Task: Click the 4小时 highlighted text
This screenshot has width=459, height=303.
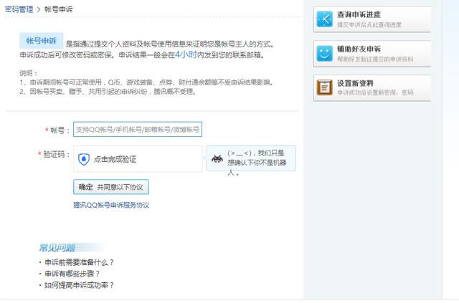Action: (x=186, y=54)
